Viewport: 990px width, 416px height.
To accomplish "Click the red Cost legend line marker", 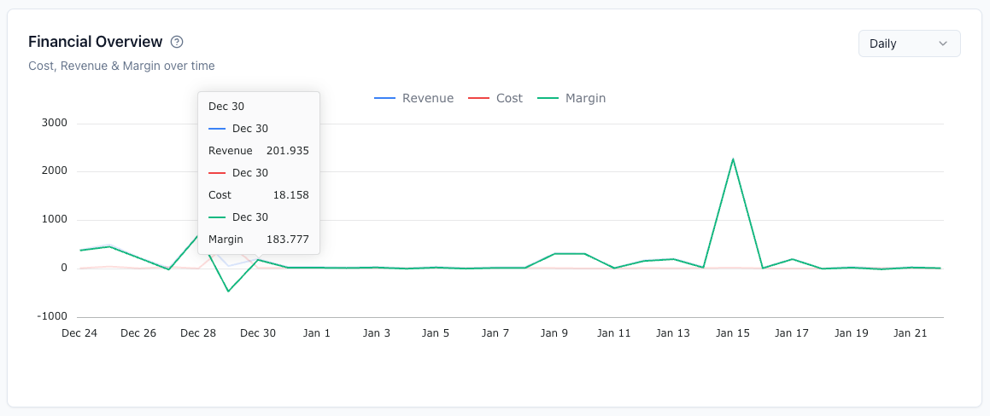I will click(478, 98).
